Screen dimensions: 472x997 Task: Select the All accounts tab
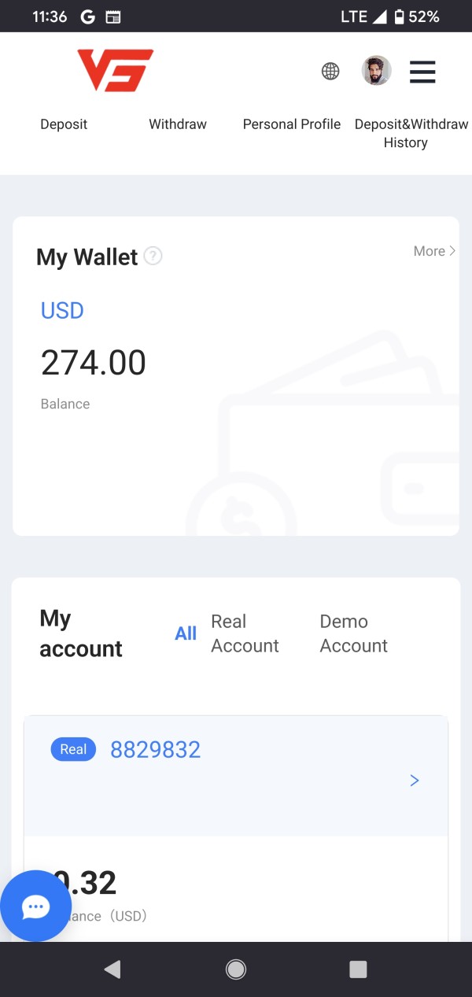pyautogui.click(x=186, y=633)
